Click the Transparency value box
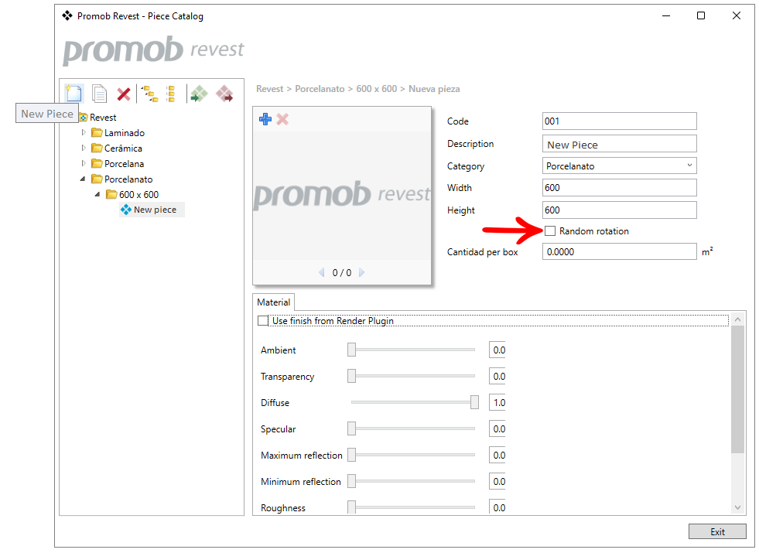The width and height of the screenshot is (759, 553). click(497, 376)
